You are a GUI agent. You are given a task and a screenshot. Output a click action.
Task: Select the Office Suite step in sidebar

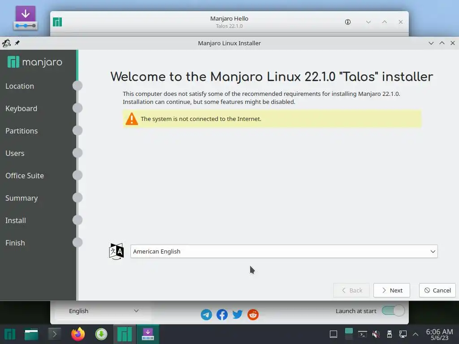pos(25,176)
